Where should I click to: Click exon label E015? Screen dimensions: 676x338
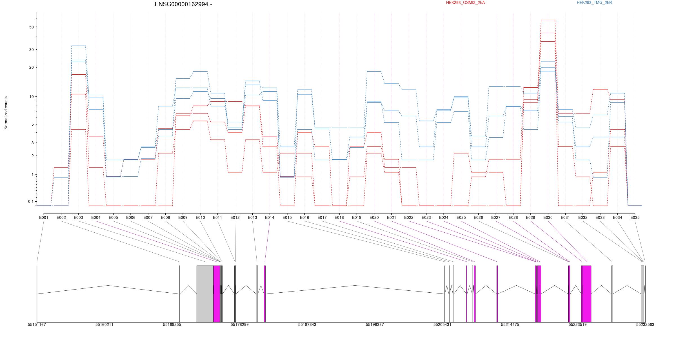click(287, 217)
